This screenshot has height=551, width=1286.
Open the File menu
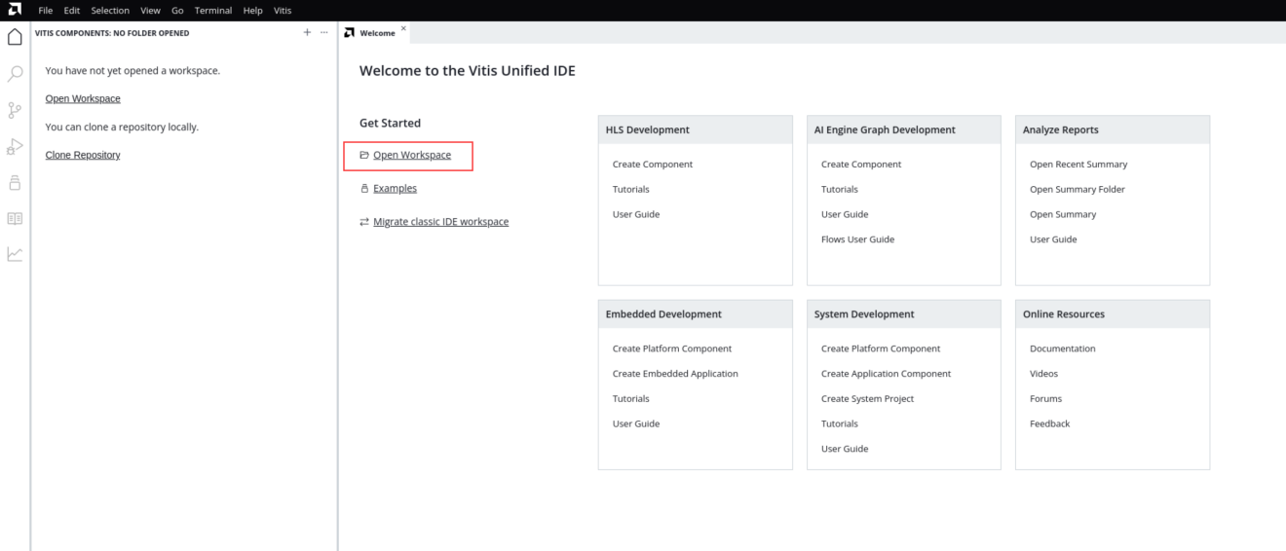click(x=46, y=11)
